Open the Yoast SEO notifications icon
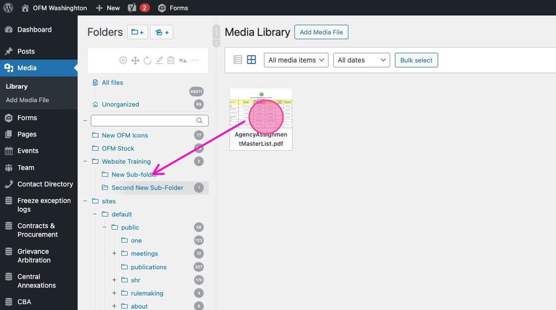The width and height of the screenshot is (556, 310). click(x=132, y=8)
